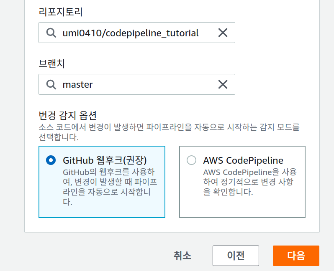This screenshot has height=271, width=334.
Task: Click the 브랜치 field label
Action: click(52, 63)
